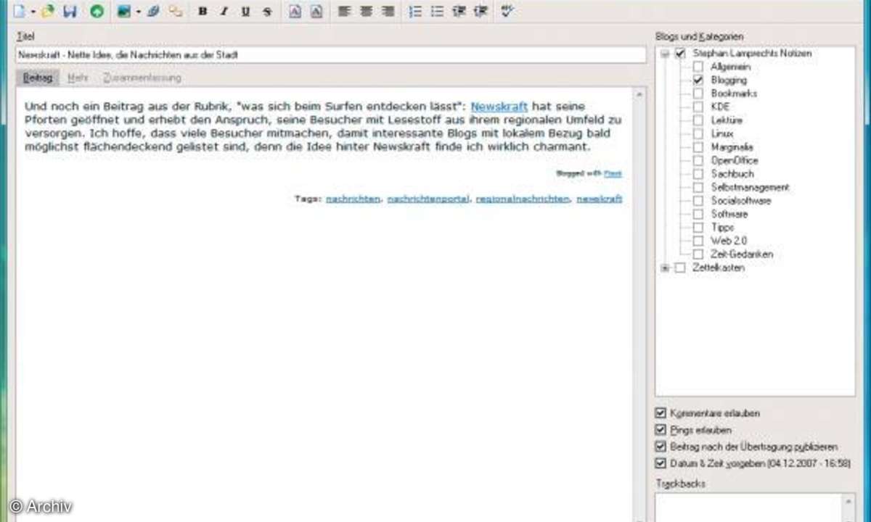Switch to the Mehr tab
The image size is (871, 522).
(x=78, y=78)
